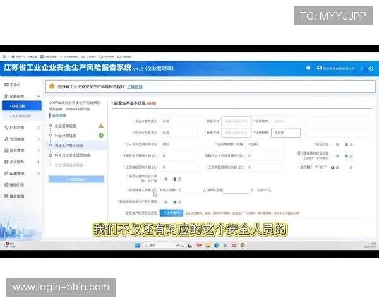Open the Edge browser icon on taskbar
Screen dimensions: 379x303
[216, 246]
